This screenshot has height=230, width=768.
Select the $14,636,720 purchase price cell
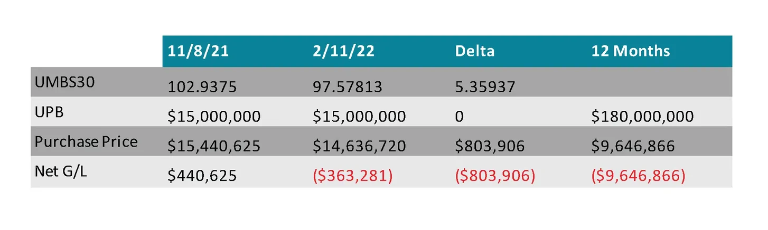pos(359,146)
